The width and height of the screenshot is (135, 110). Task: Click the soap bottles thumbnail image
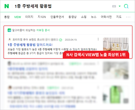(x=116, y=44)
